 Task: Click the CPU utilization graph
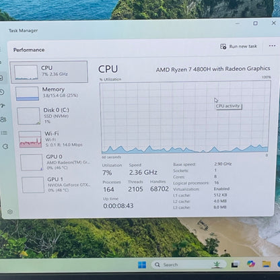[x=185, y=117]
